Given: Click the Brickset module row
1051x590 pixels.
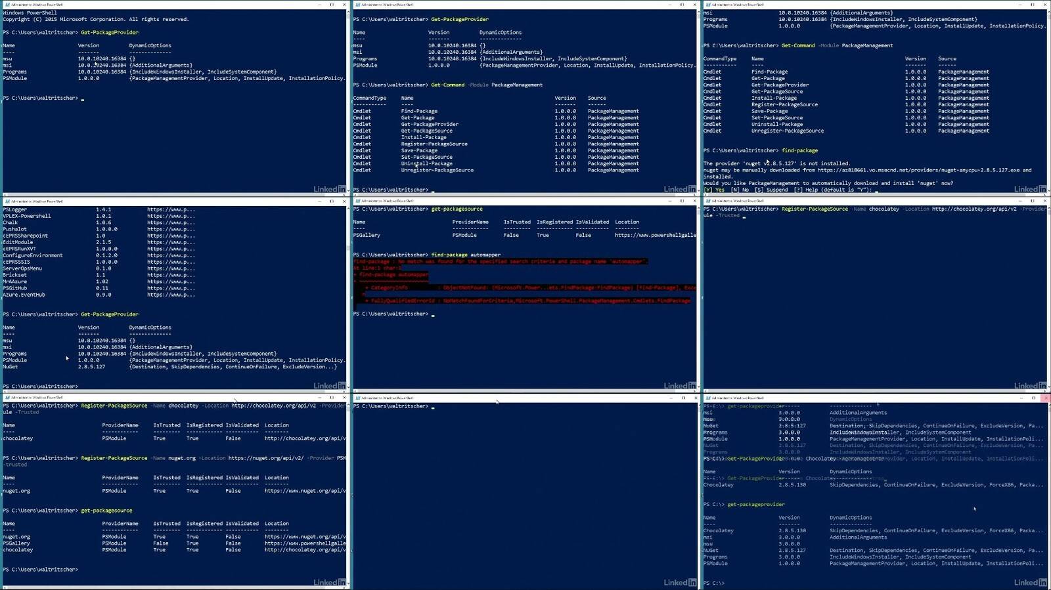Looking at the screenshot, I should [x=99, y=275].
